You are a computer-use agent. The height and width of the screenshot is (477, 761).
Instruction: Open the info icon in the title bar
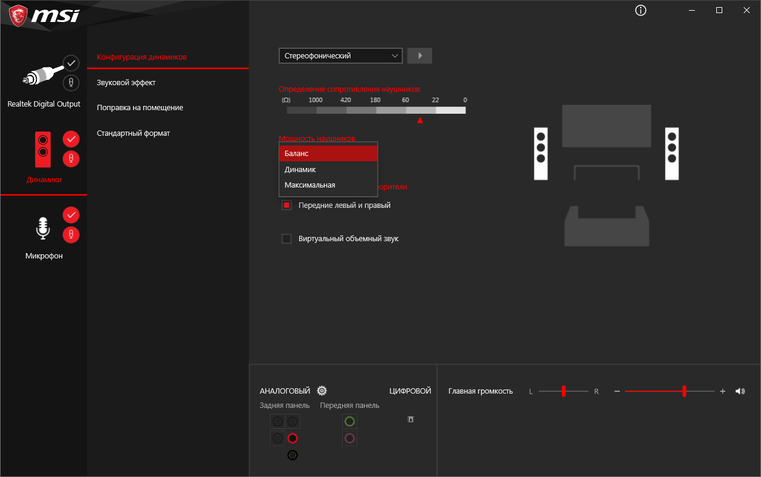tap(641, 11)
